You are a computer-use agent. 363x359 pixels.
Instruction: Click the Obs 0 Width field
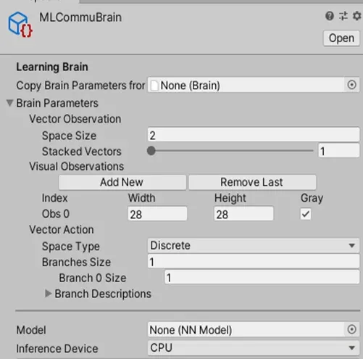(157, 214)
